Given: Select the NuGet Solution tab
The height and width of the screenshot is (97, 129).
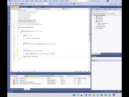Looking at the screenshot, I should pos(24,7).
